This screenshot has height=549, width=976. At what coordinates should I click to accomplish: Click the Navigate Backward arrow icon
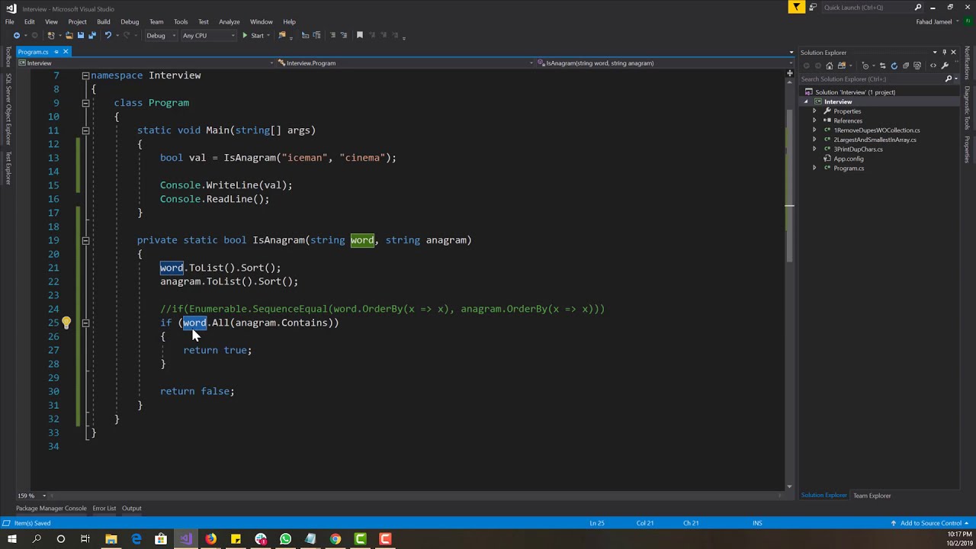17,35
